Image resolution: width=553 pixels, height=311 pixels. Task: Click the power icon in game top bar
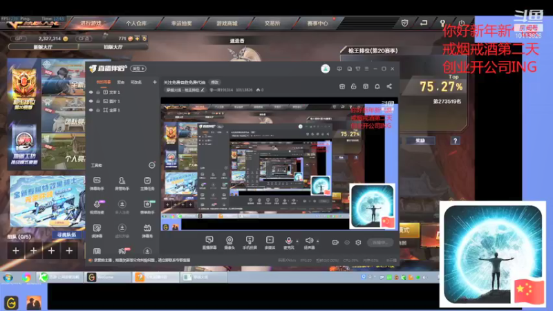pyautogui.click(x=461, y=23)
